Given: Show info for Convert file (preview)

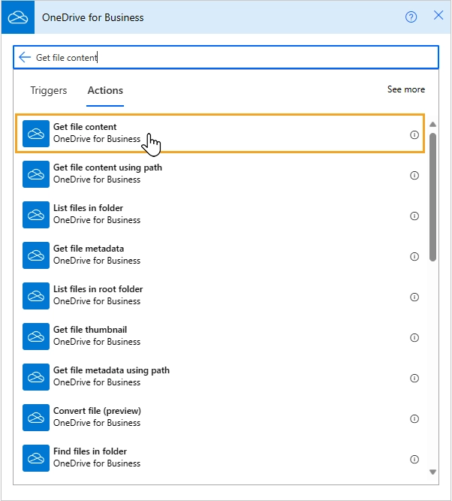Looking at the screenshot, I should [x=414, y=419].
